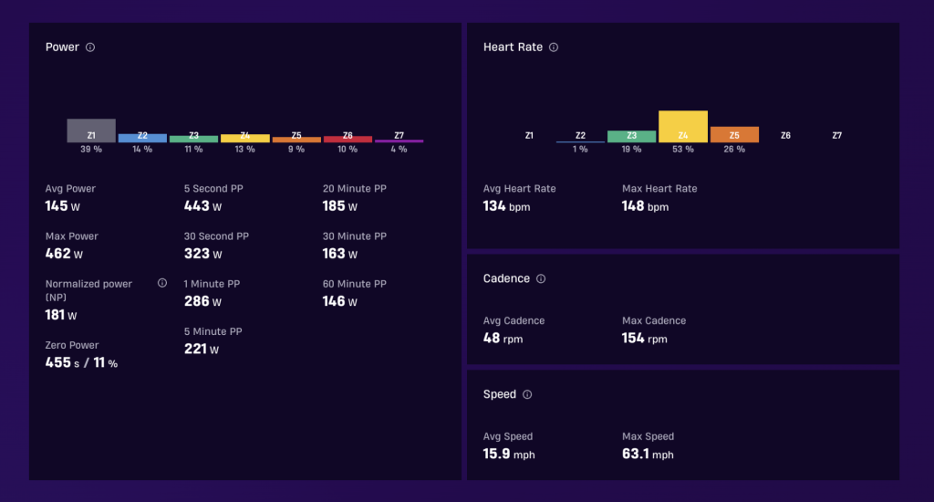This screenshot has height=502, width=934.
Task: Select the Avg Power value 145 W
Action: coord(63,206)
